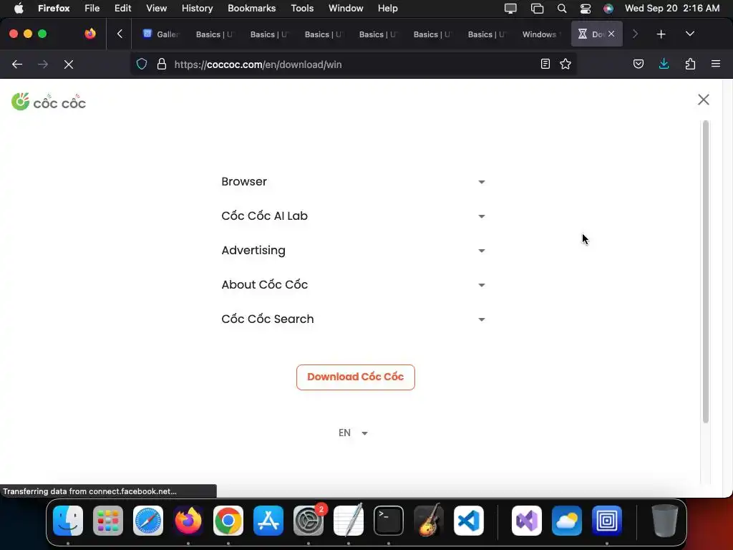Open a new tab with plus
Viewport: 733px width, 550px height.
point(661,34)
